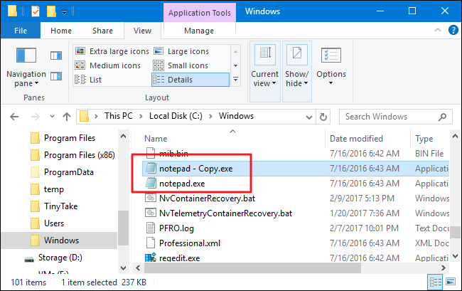Toggle the Details pane icon
Image resolution: width=462 pixels, height=291 pixels.
click(x=56, y=76)
